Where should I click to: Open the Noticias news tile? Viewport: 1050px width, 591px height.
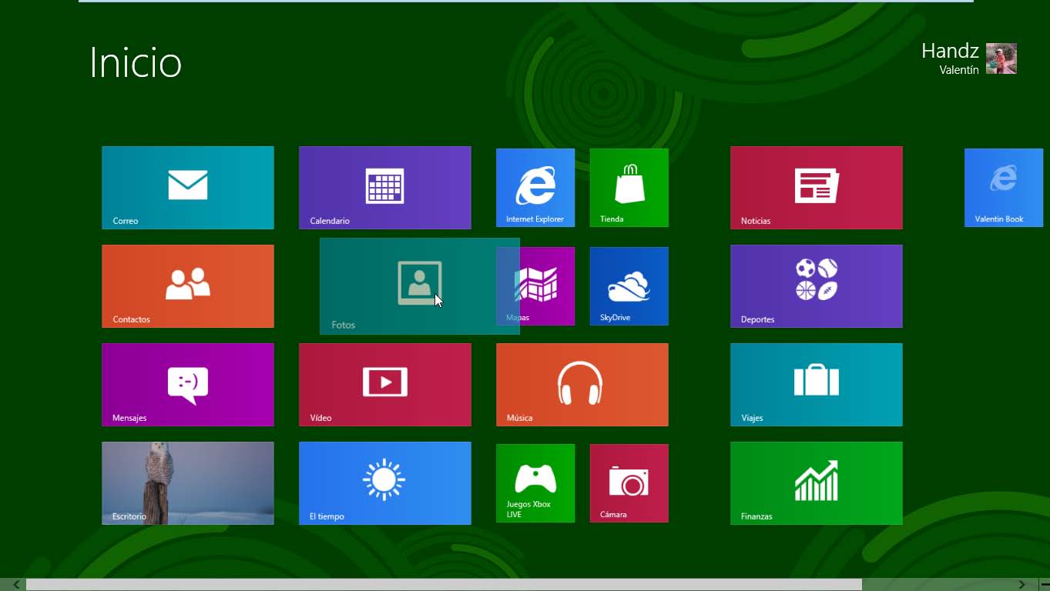coord(816,187)
